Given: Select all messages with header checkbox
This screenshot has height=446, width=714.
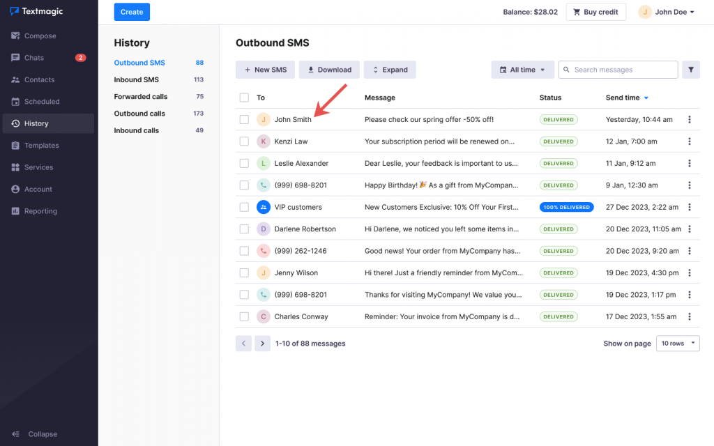Looking at the screenshot, I should coord(244,98).
